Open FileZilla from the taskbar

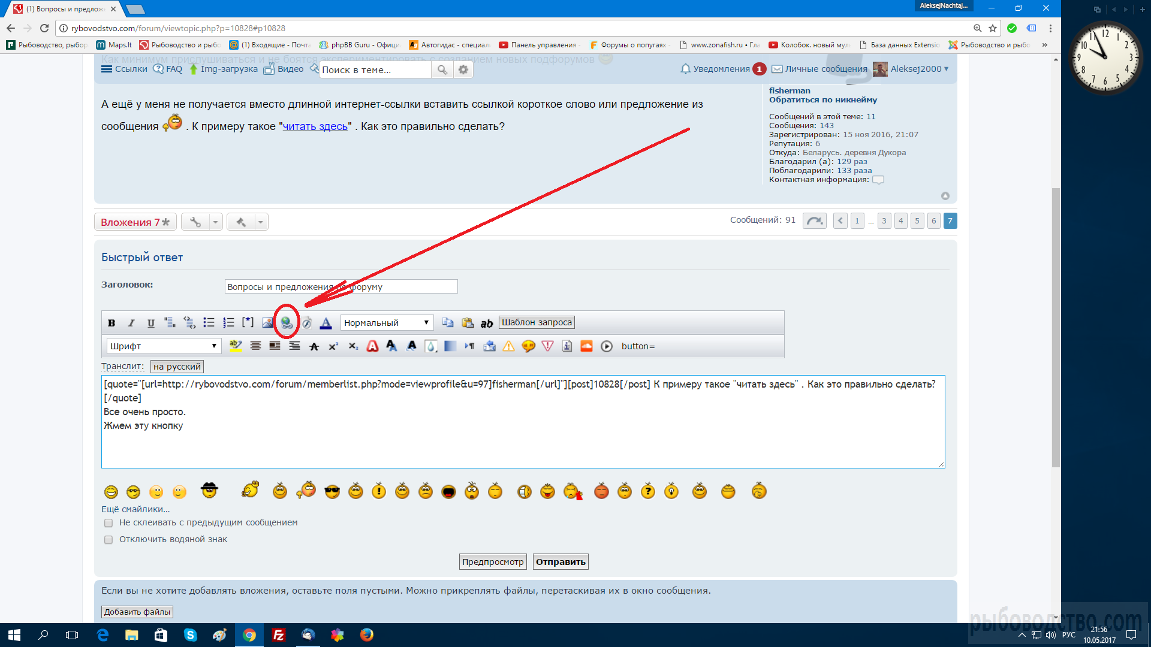click(x=279, y=635)
